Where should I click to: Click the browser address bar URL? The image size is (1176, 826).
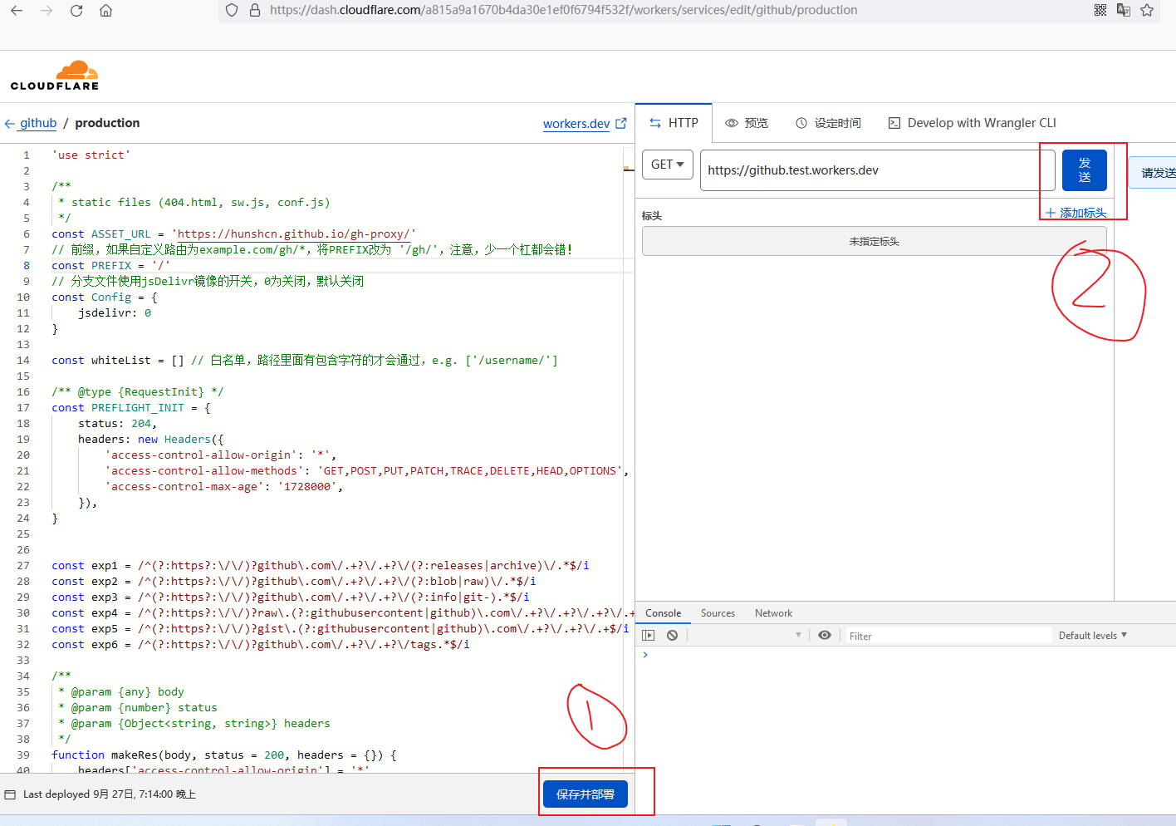pyautogui.click(x=564, y=10)
